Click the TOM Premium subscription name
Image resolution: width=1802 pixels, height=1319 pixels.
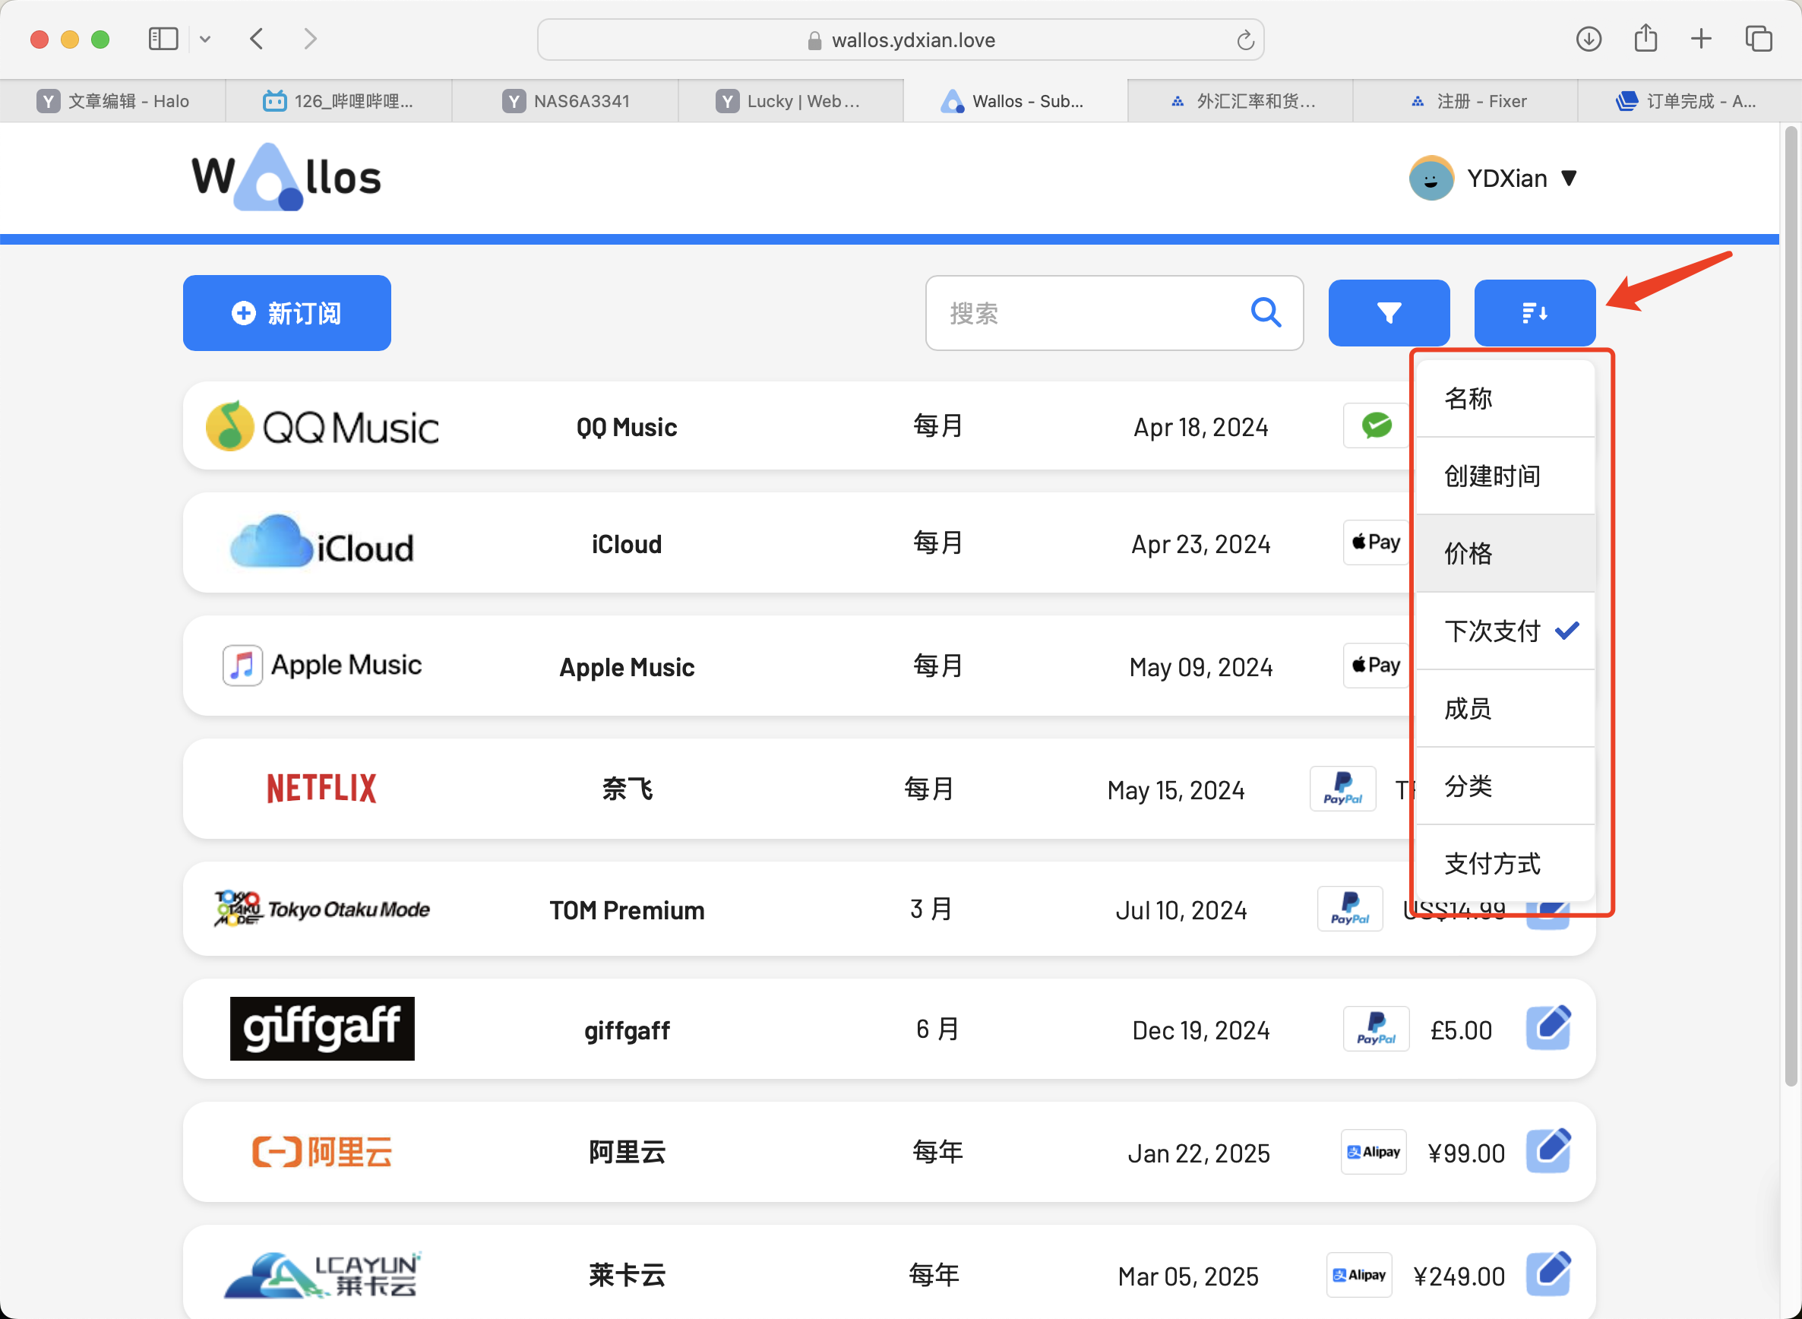click(627, 910)
